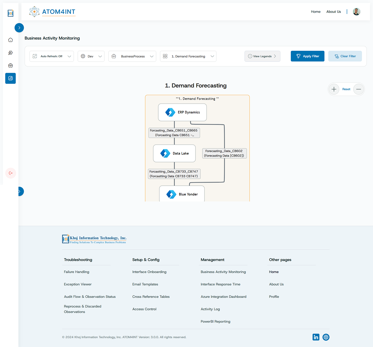373x347 pixels.
Task: Open the Demand Forecasting process dropdown
Action: click(x=188, y=56)
